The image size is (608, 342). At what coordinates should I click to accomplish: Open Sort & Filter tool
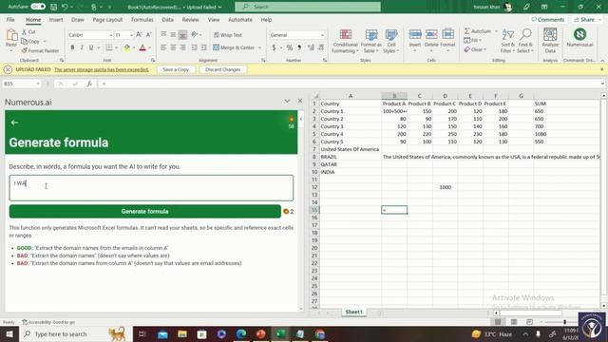(507, 40)
